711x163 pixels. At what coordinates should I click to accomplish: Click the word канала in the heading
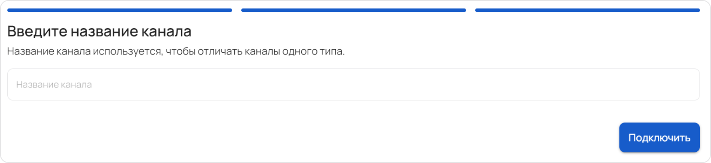point(167,32)
